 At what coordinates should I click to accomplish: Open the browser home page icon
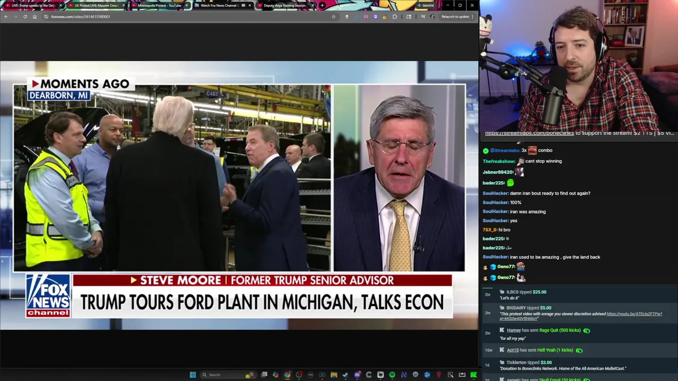pos(34,16)
